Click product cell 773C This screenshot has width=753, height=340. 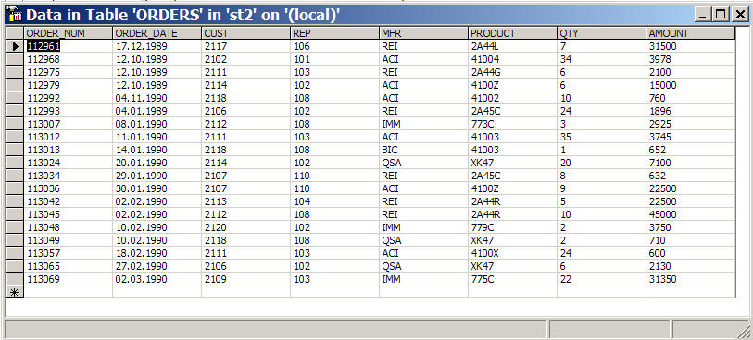click(512, 124)
